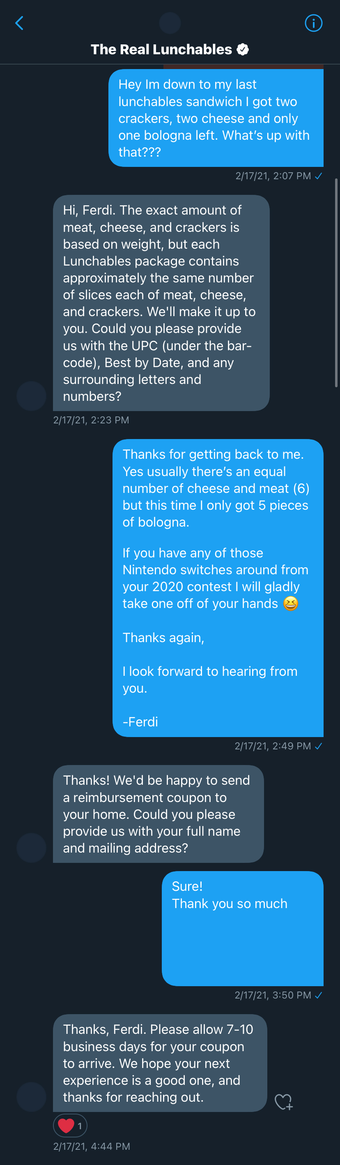This screenshot has height=1165, width=340.
Task: Tap the red heart reaction count
Action: tap(70, 1125)
